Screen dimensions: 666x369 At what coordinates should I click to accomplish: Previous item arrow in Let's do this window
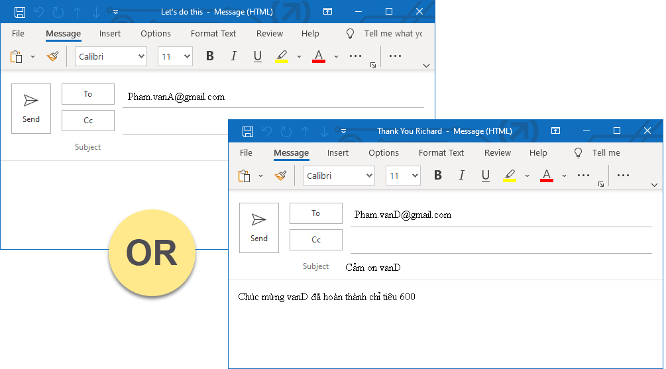pyautogui.click(x=78, y=13)
